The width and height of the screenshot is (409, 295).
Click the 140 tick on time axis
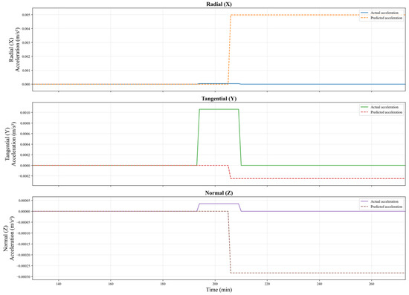click(59, 284)
